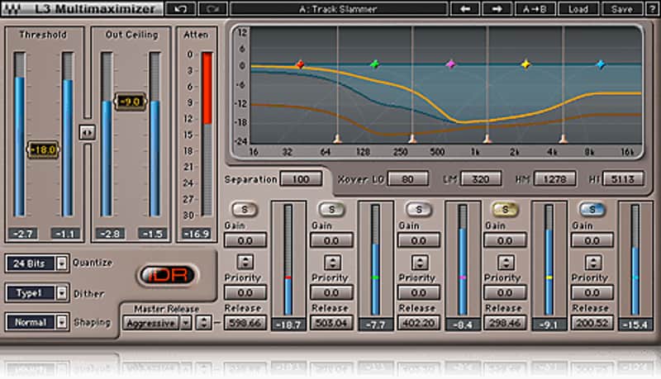Open the A: Track Slammer preset name
The width and height of the screenshot is (661, 379).
click(x=339, y=9)
